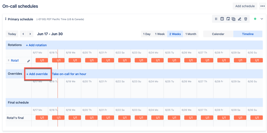Click the Final schedule section header

(18, 103)
